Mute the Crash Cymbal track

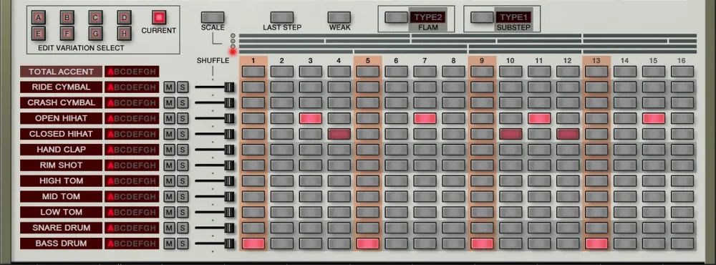[x=170, y=103]
